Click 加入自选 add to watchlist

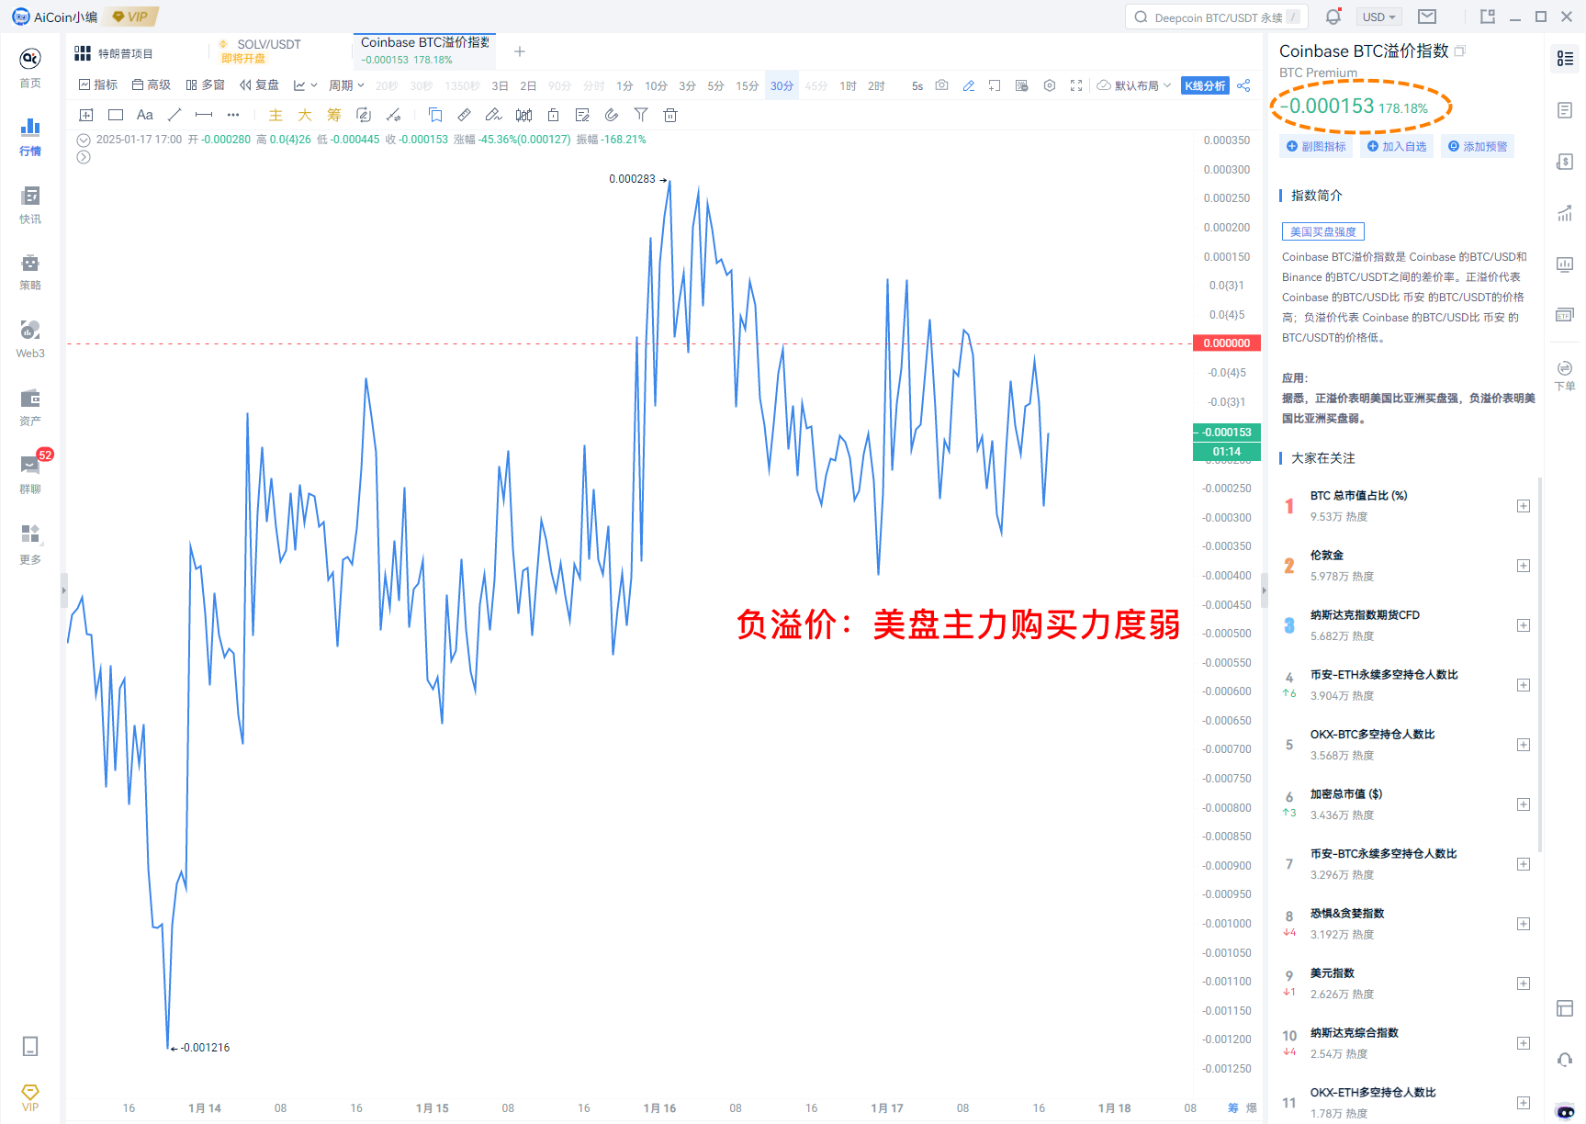tap(1397, 146)
